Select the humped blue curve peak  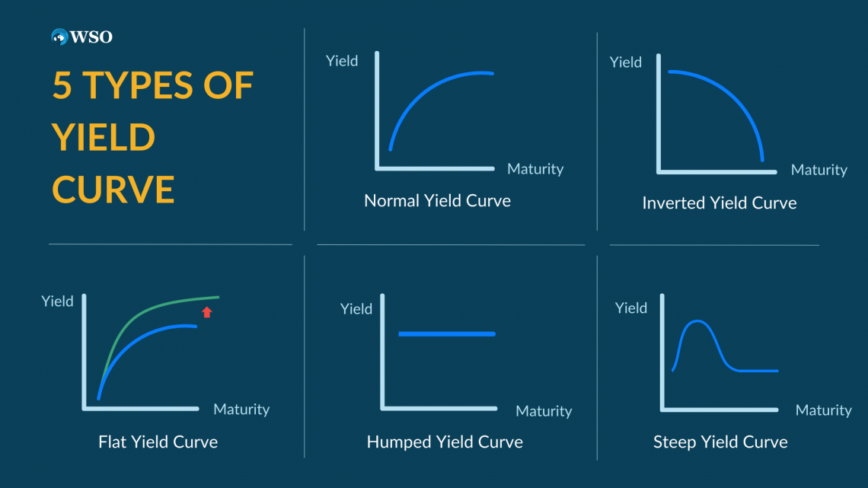[697, 321]
